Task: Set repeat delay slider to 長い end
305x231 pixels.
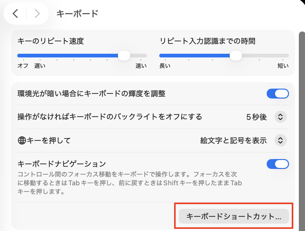Action: click(161, 56)
